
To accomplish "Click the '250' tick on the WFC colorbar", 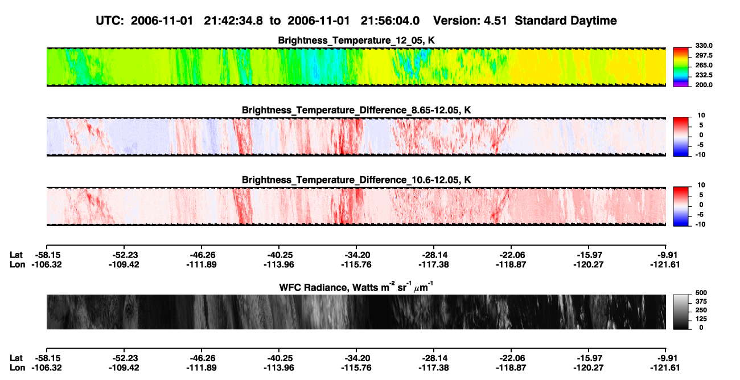I will [701, 311].
